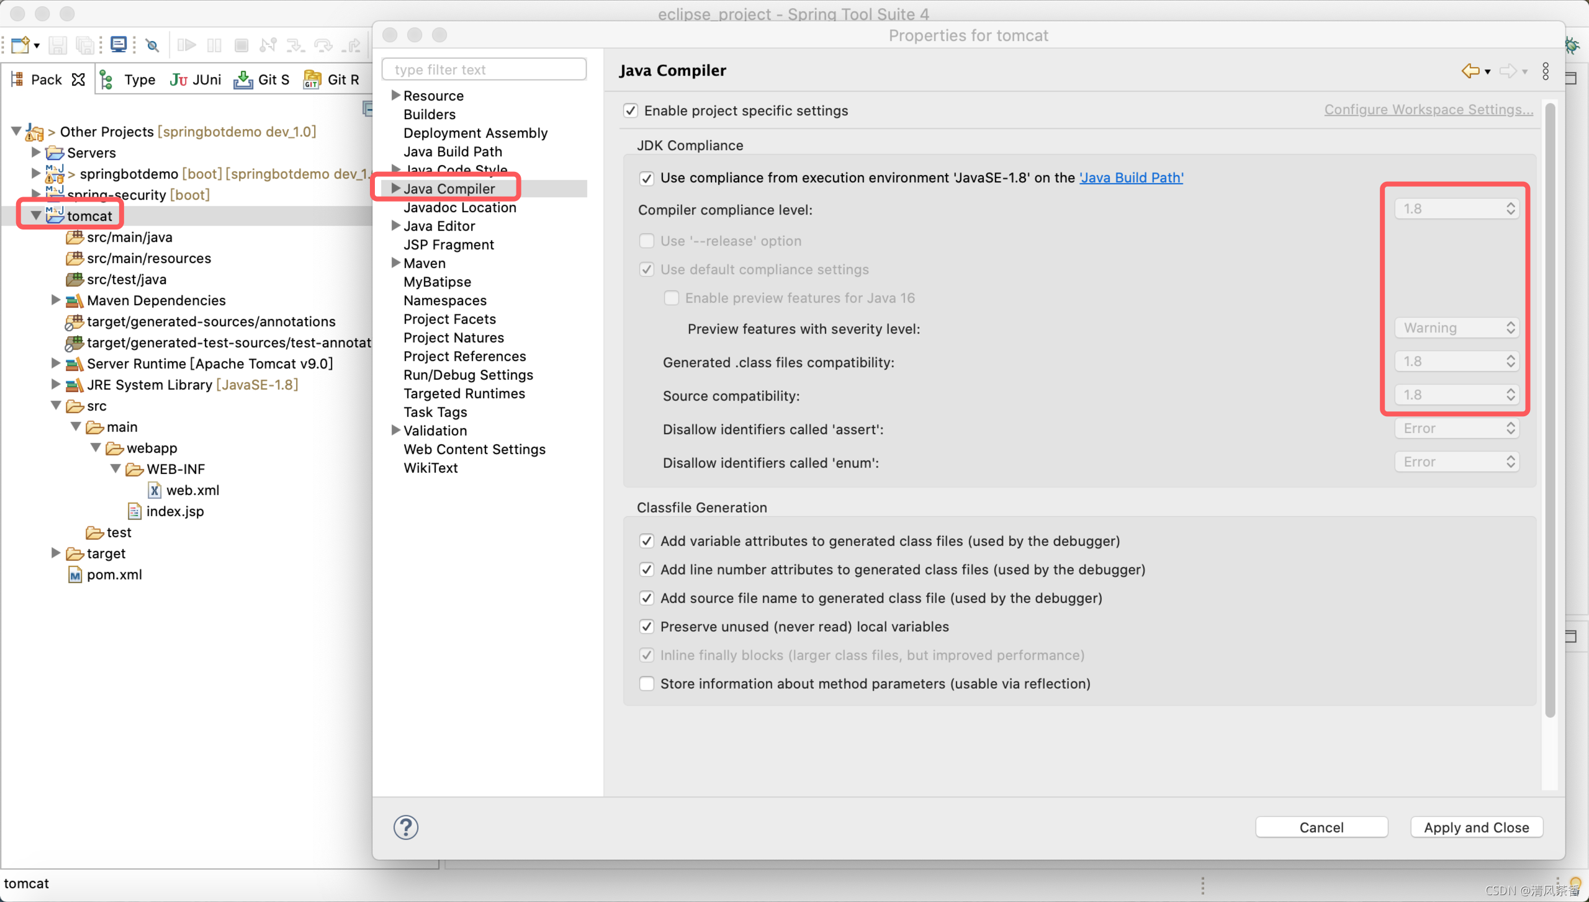
Task: Click the pom.xml Maven file icon
Action: click(x=75, y=574)
